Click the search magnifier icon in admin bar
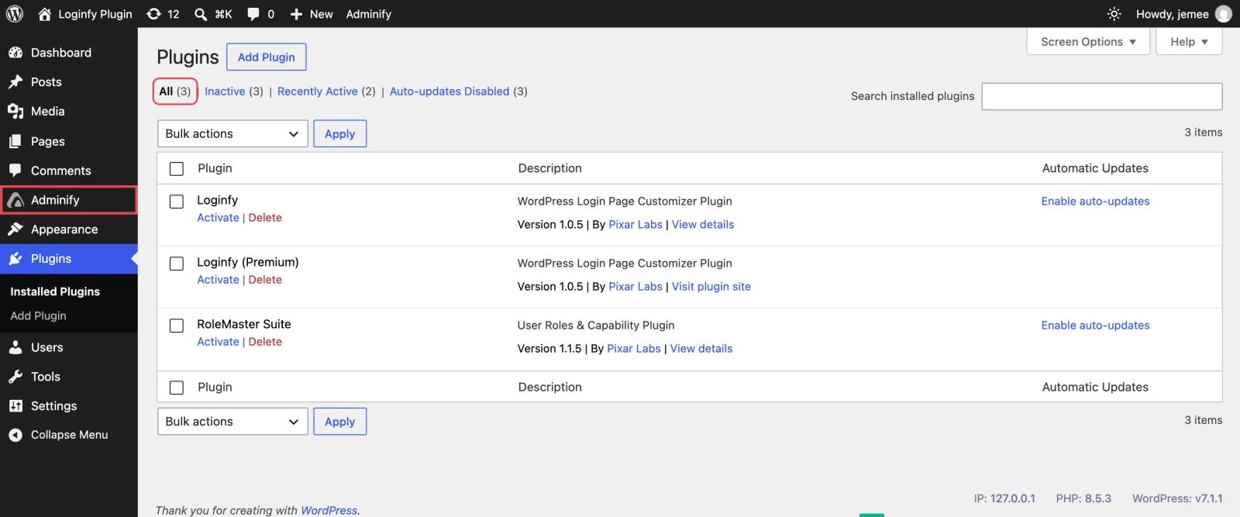Viewport: 1240px width, 517px height. (x=201, y=14)
